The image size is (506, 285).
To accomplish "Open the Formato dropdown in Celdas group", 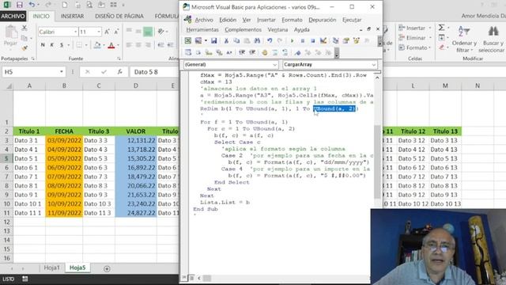I will coord(430,47).
